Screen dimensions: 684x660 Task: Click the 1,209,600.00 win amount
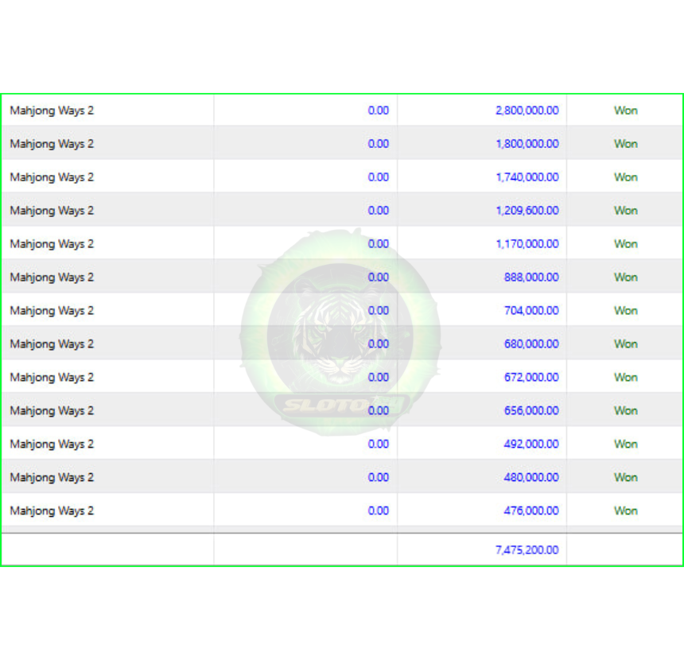(527, 210)
